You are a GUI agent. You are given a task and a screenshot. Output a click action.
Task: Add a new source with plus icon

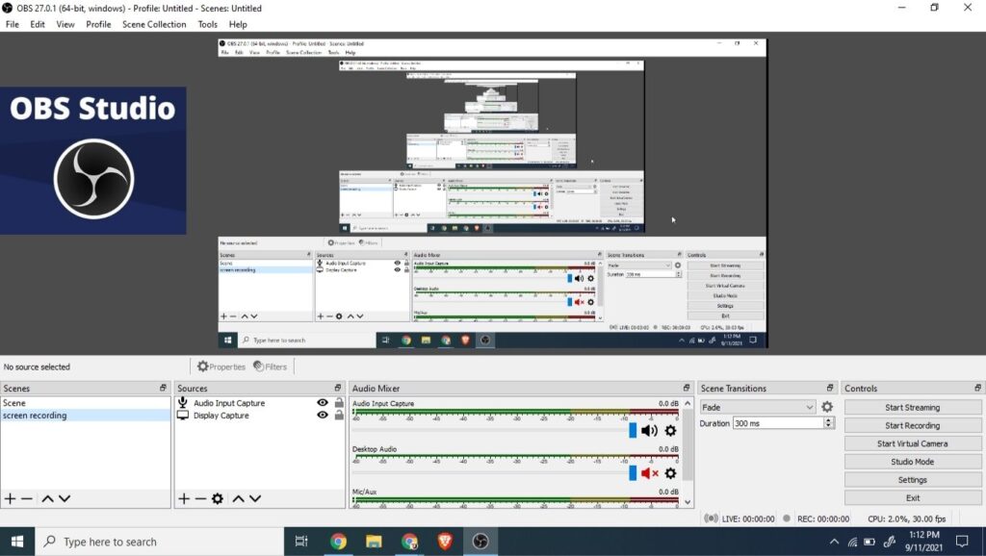click(184, 498)
